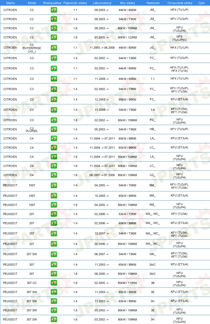The height and width of the screenshot is (324, 210).
Task: Click the Pojemność silnika column header
Action: tap(75, 3)
